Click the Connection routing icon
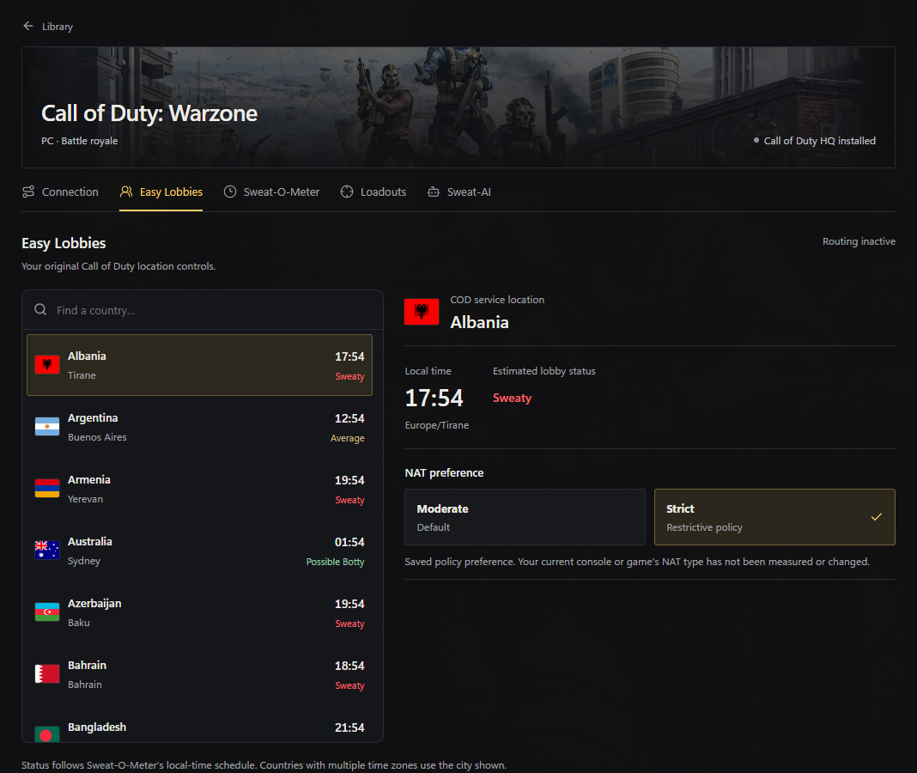Viewport: 917px width, 773px height. click(x=28, y=192)
